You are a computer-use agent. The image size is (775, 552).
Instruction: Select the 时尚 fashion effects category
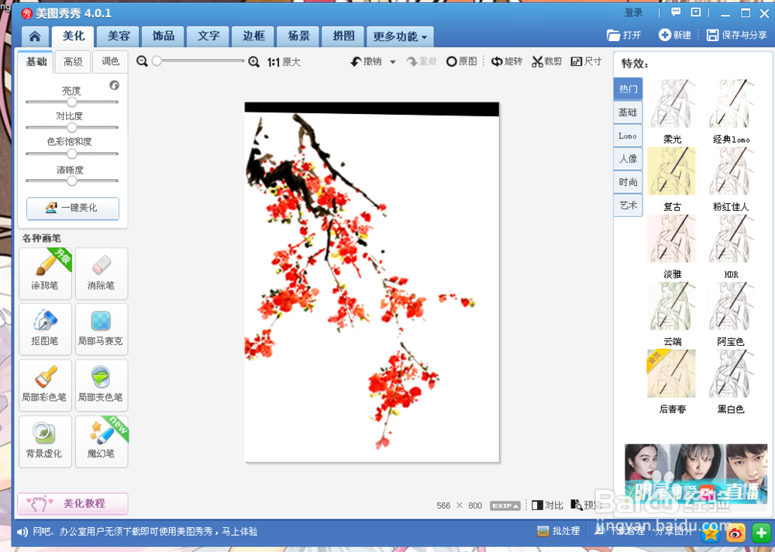(x=629, y=182)
